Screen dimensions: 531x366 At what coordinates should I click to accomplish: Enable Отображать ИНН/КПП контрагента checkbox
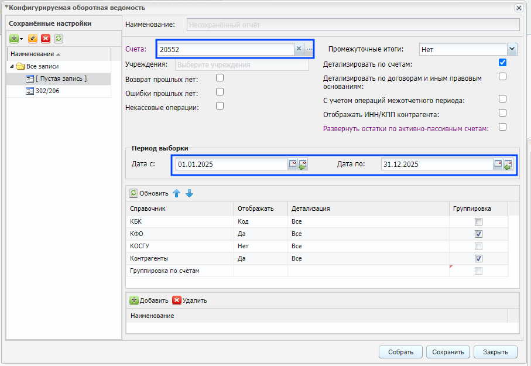tap(502, 113)
